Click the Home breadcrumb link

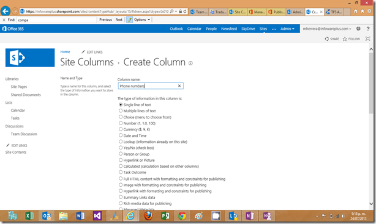pos(65,52)
